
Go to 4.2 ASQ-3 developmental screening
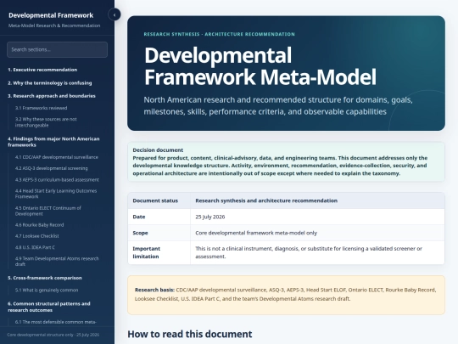tap(52, 168)
